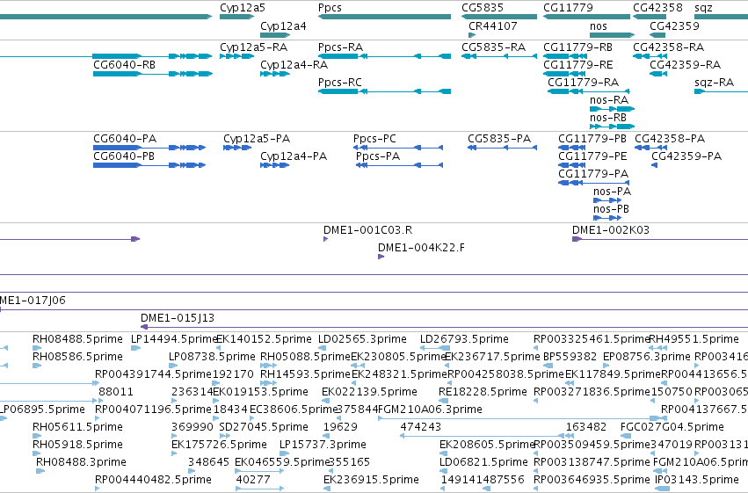
Task: Select the sqz-RA transcript label
Action: (x=714, y=83)
